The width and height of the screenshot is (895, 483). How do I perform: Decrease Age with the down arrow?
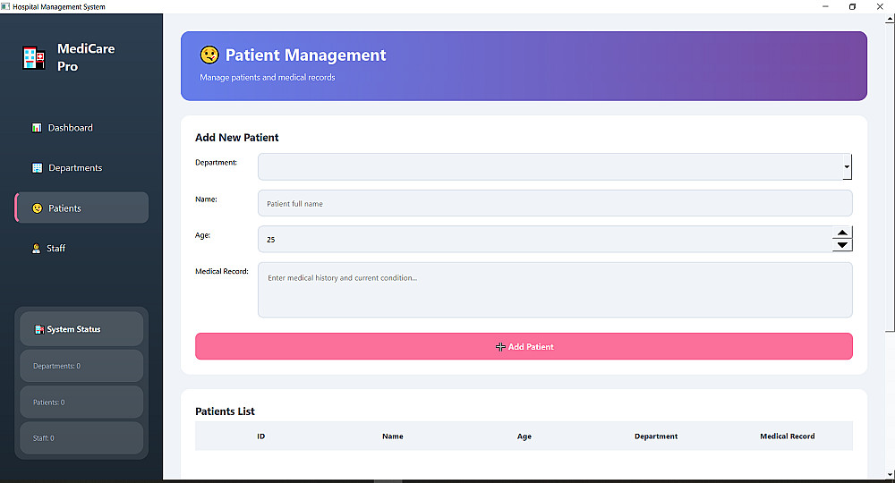click(x=842, y=245)
